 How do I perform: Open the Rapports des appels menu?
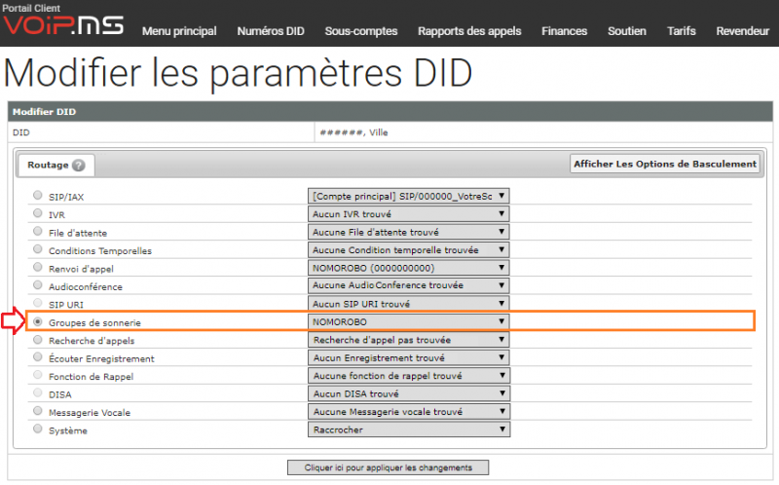[x=469, y=31]
